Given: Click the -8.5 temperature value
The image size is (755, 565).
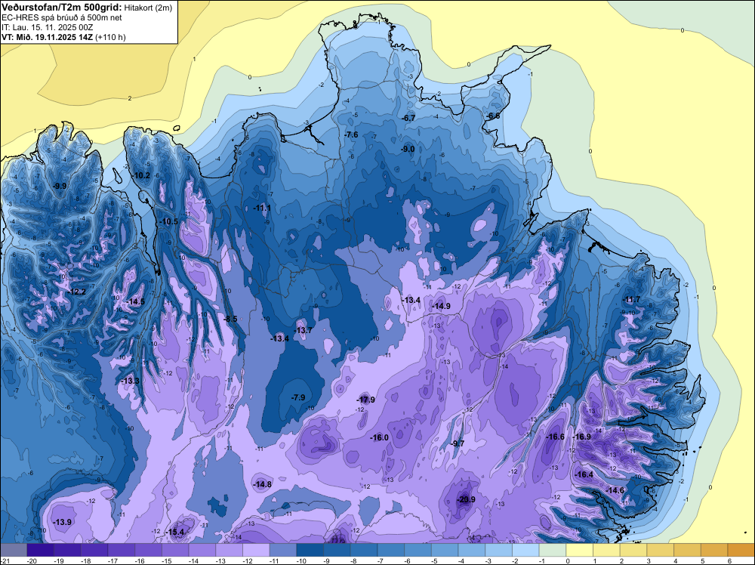Looking at the screenshot, I should 230,319.
